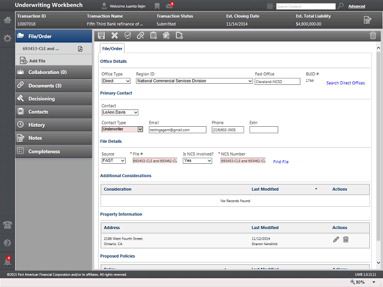
Task: Open the zoom level dropdown arrow at 80%
Action: (373, 282)
